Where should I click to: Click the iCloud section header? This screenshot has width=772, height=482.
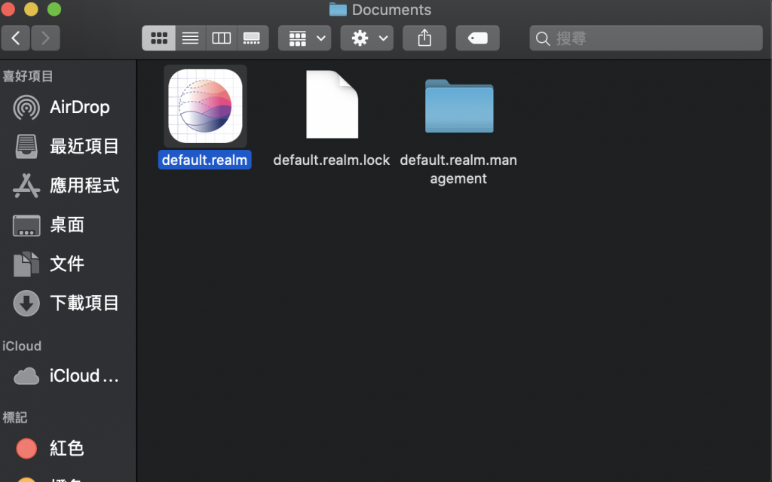(x=22, y=346)
